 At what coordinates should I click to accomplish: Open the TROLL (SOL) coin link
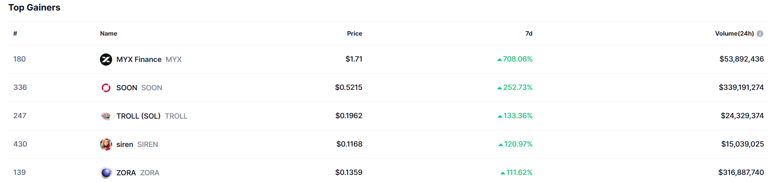pos(139,116)
